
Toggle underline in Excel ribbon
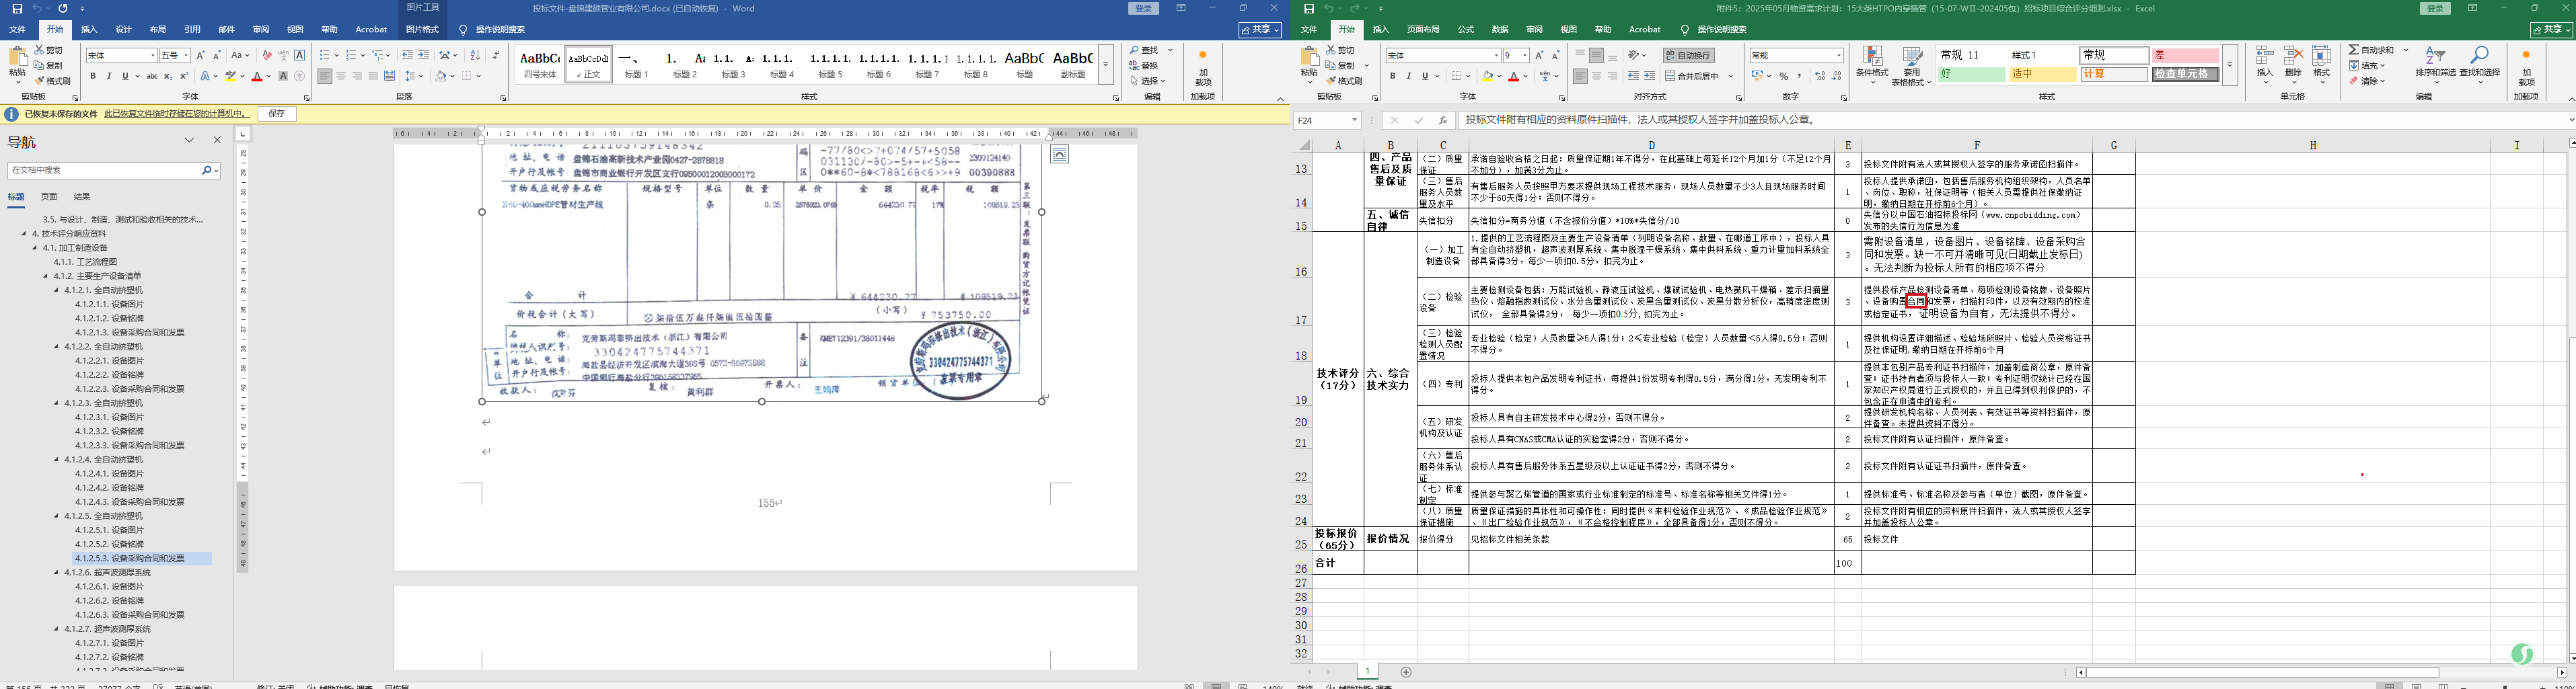coord(1424,76)
